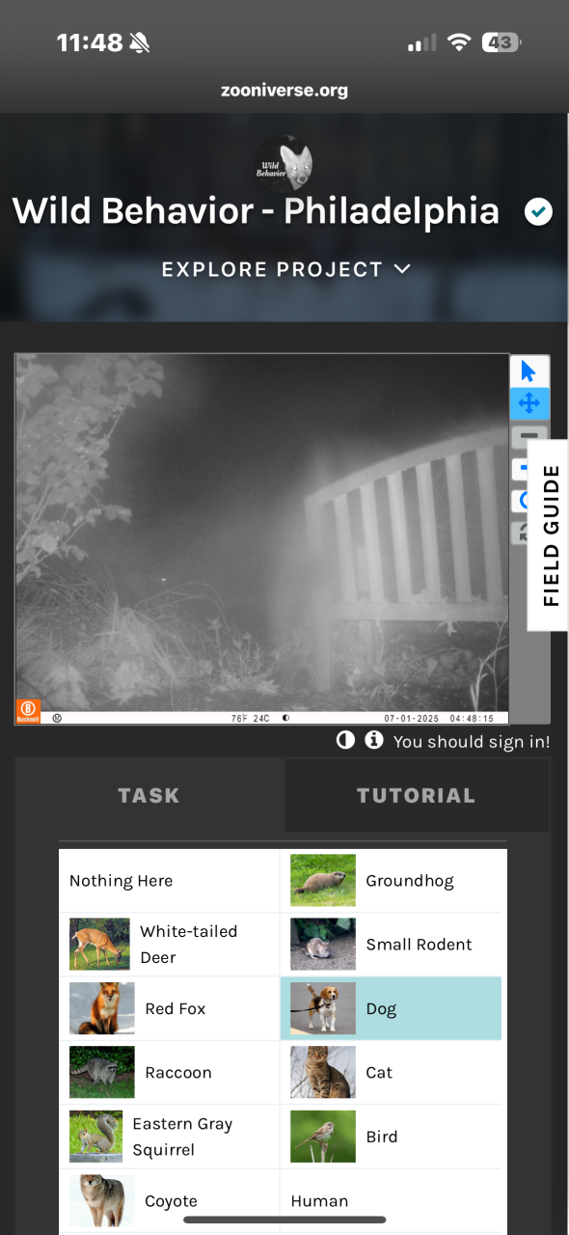Image resolution: width=569 pixels, height=1235 pixels.
Task: Pick White-tailed Deer from the list
Action: pos(170,944)
